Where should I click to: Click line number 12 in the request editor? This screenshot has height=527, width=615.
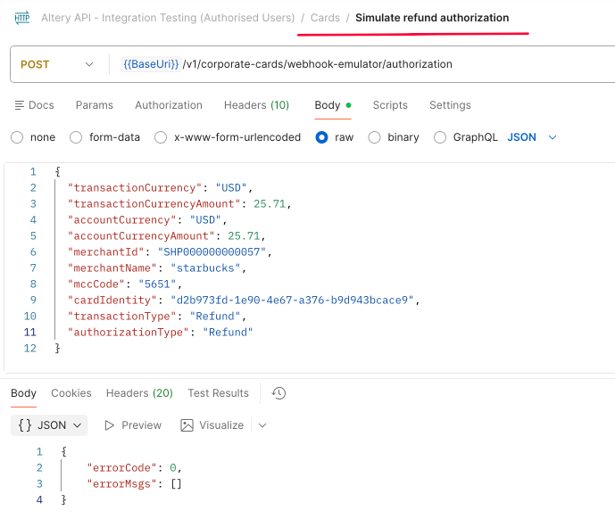pos(29,349)
